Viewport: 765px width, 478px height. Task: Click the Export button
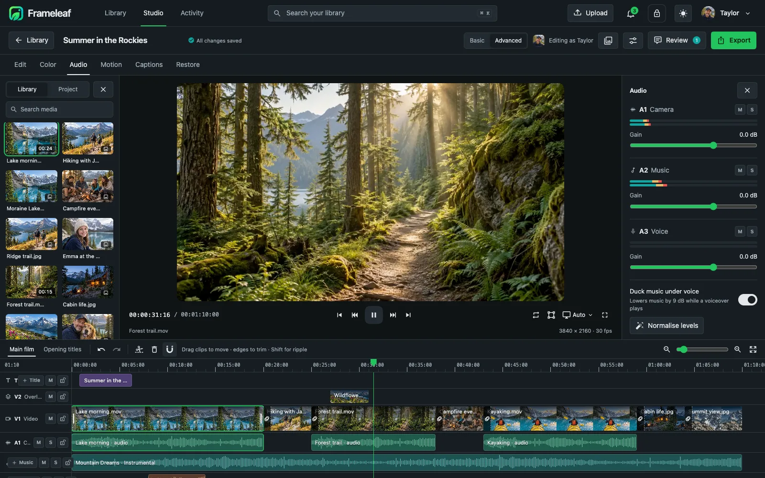pos(734,41)
